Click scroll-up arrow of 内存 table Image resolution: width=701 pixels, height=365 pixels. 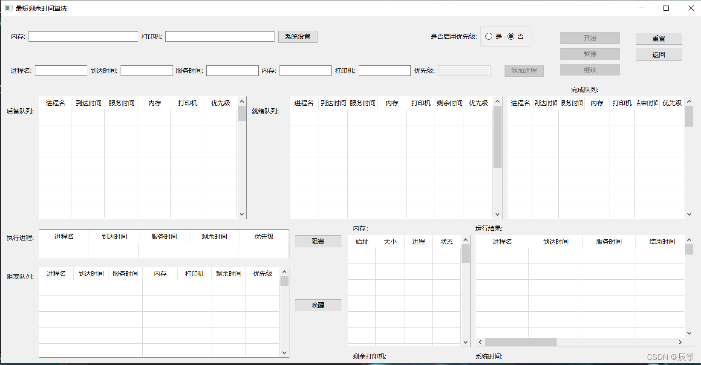click(x=465, y=240)
